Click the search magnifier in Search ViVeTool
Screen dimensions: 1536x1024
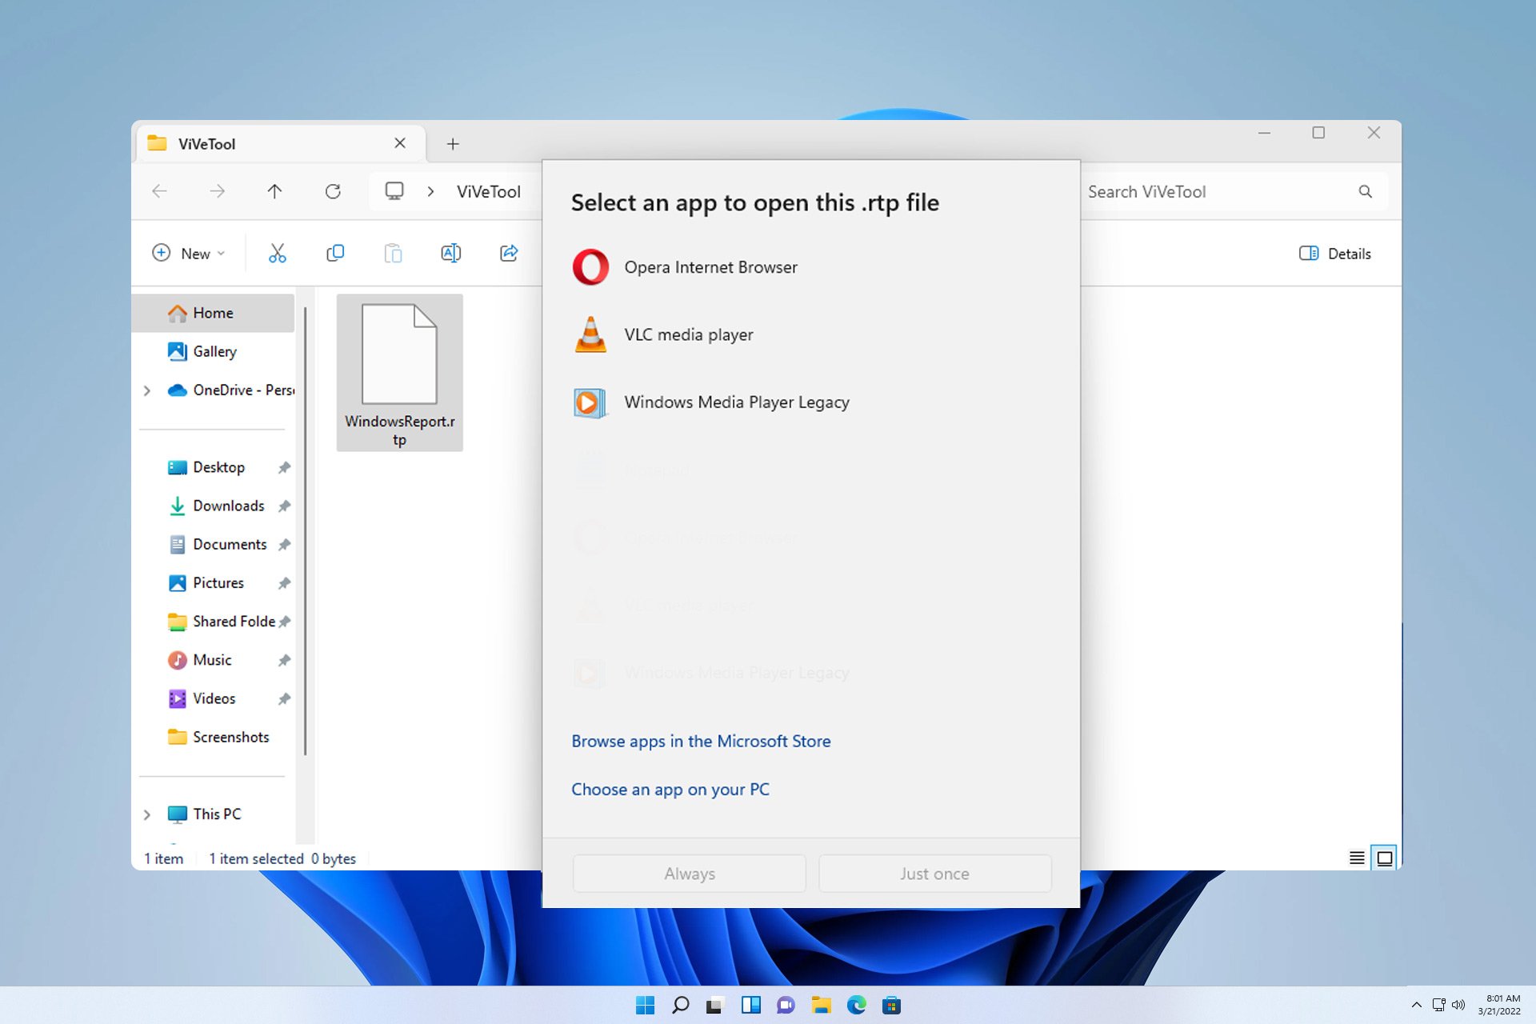click(x=1365, y=191)
